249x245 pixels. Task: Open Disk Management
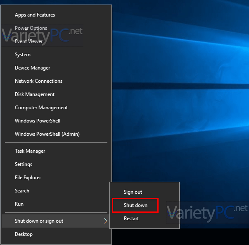pos(56,94)
